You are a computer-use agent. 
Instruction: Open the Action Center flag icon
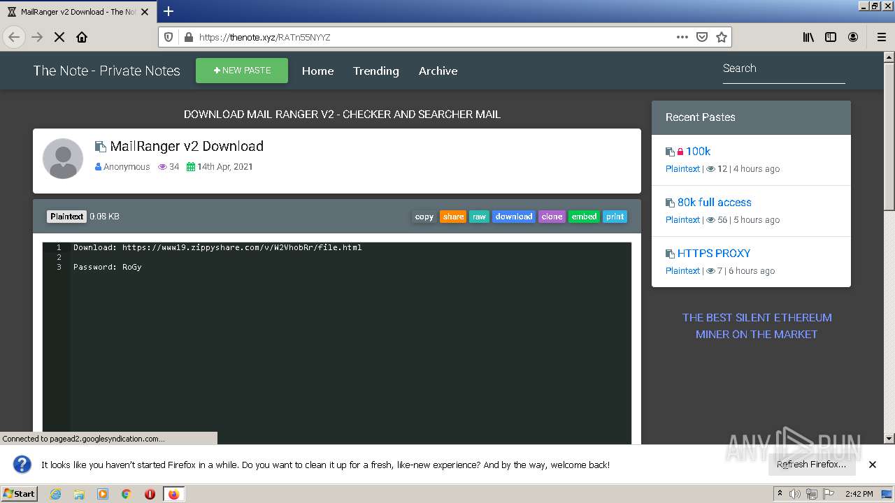click(829, 494)
